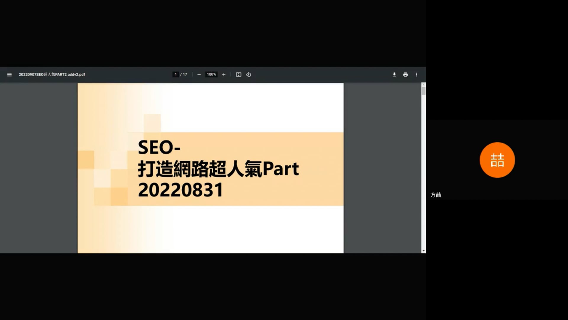Viewport: 568px width, 320px height.
Task: Click the Part heading line on slide
Action: tap(218, 169)
